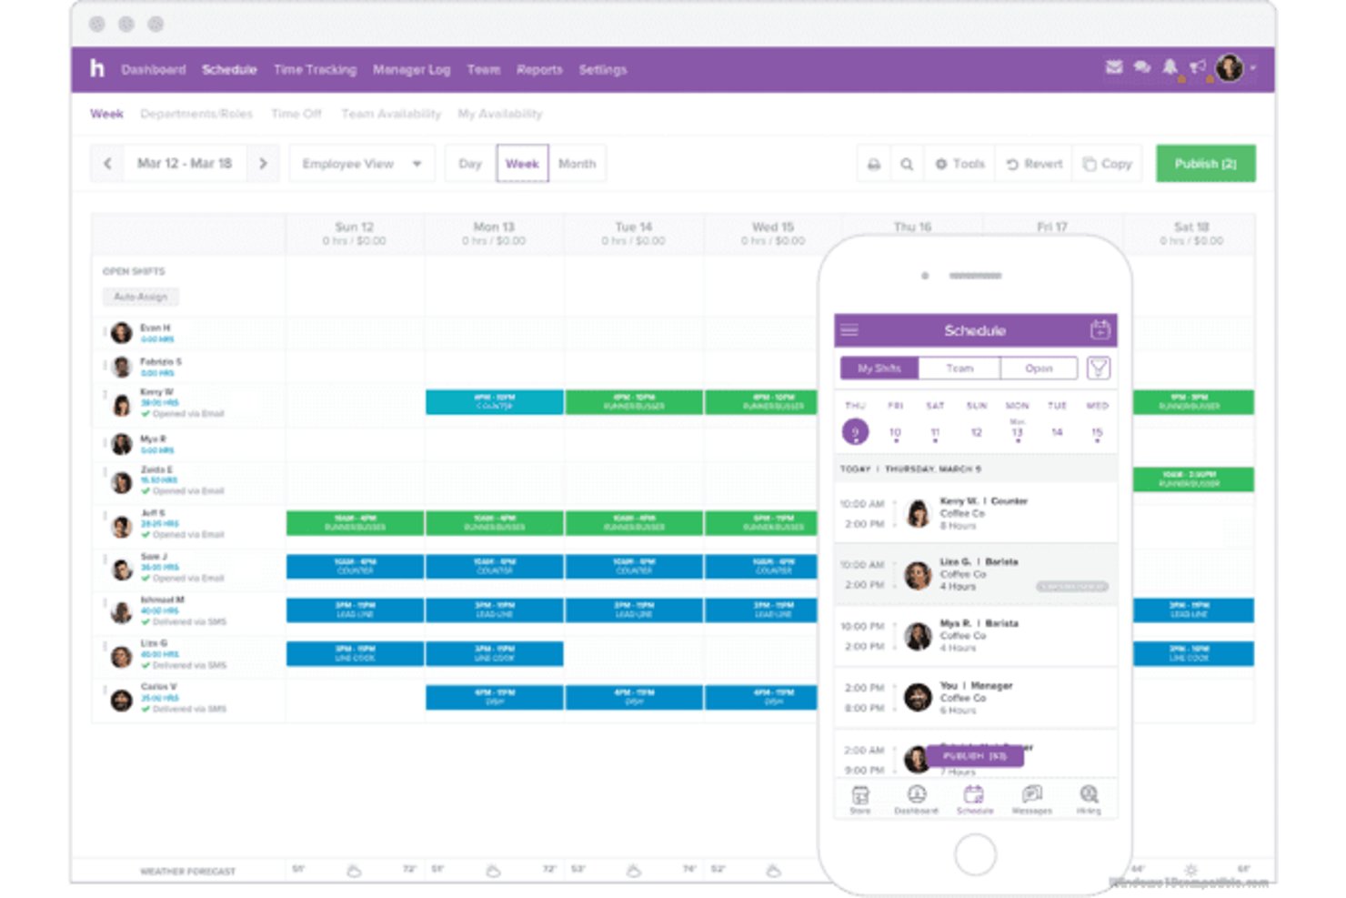Screen dimensions: 1346x898
Task: Click Jeff S's green Sunday shift
Action: [355, 522]
